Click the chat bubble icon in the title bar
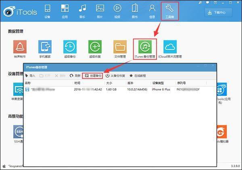This screenshot has height=170, width=242. (208, 2)
